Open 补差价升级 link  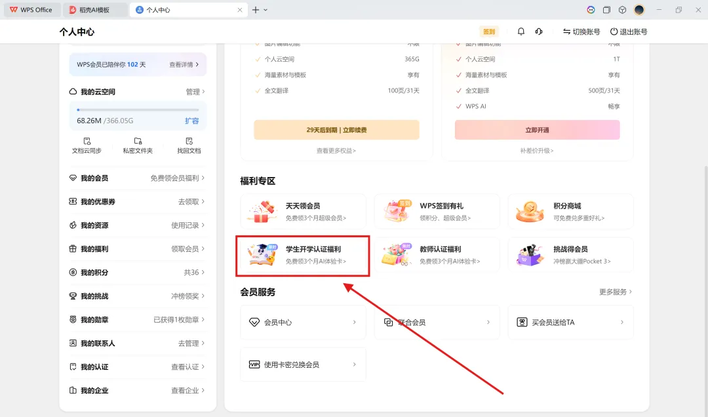[x=536, y=150]
